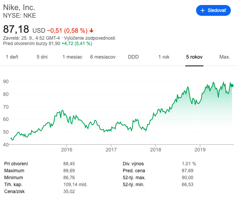This screenshot has height=200, width=237.
Task: Click the 90 label on price axis
Action: point(6,82)
